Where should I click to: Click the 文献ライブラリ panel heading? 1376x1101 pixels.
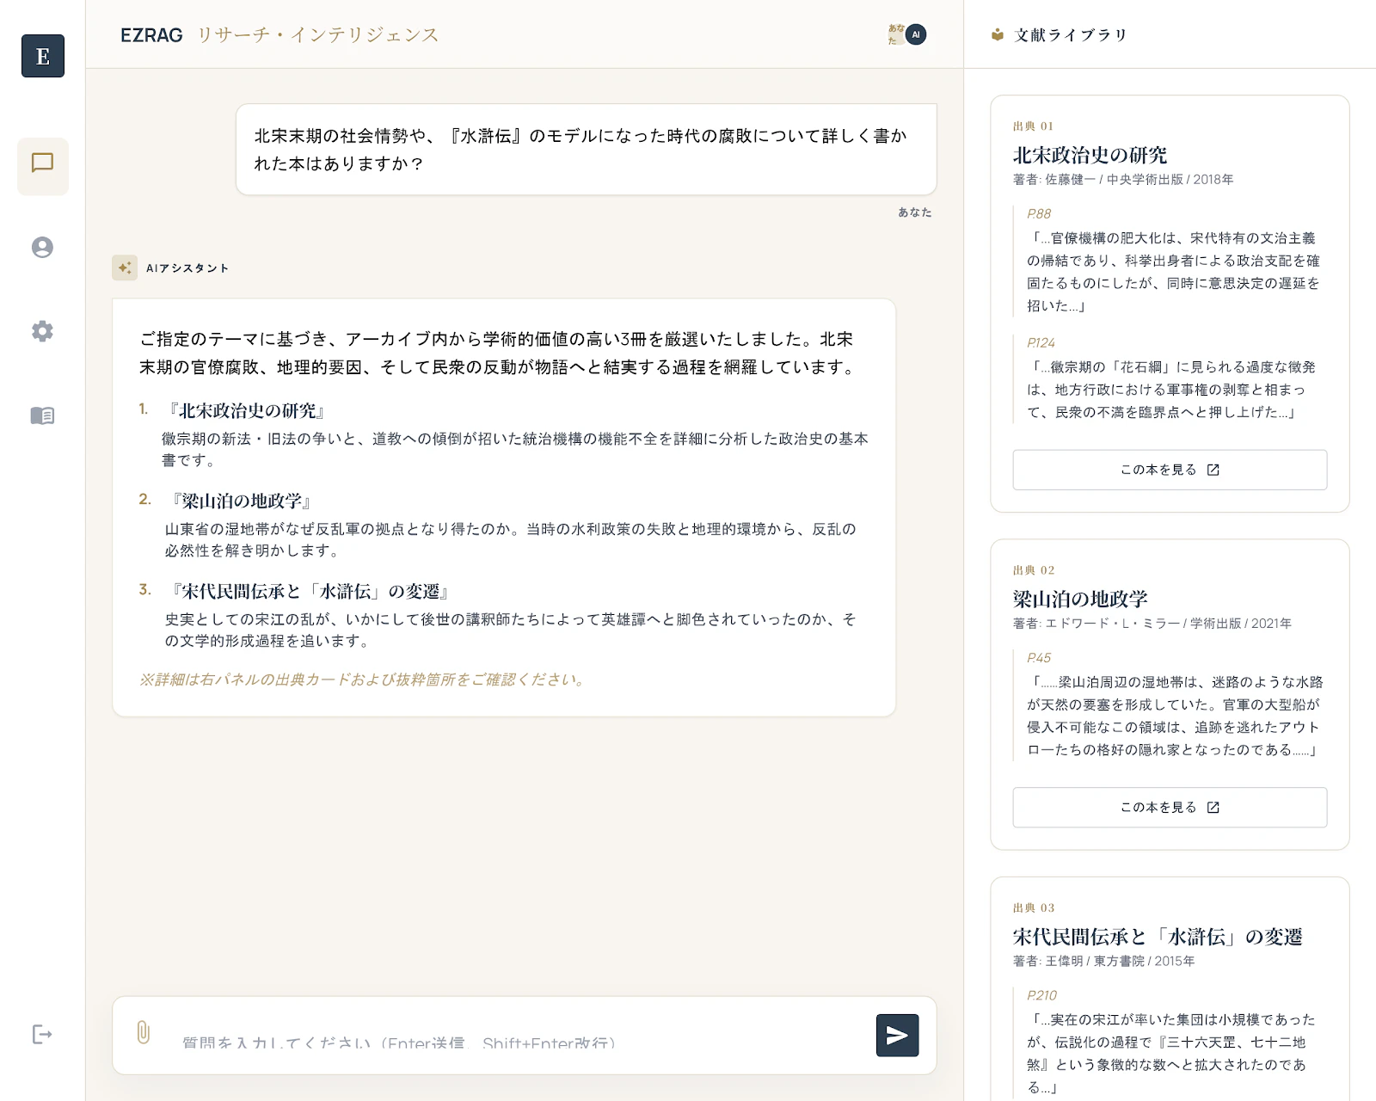pos(1071,35)
